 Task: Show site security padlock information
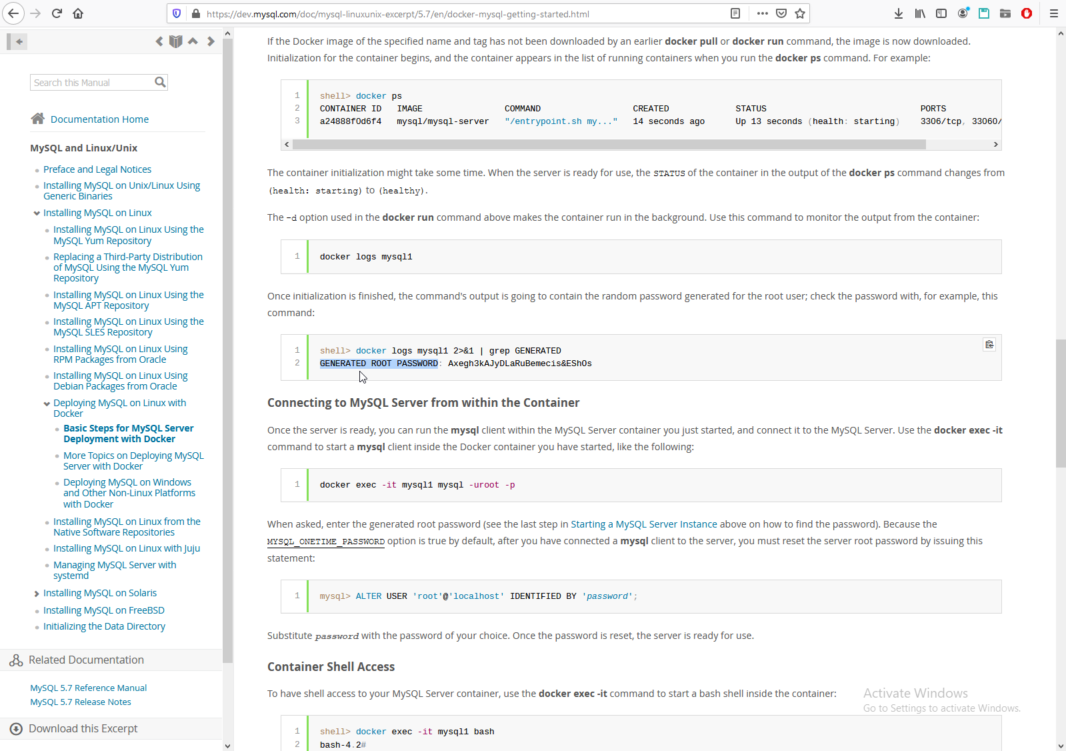196,13
